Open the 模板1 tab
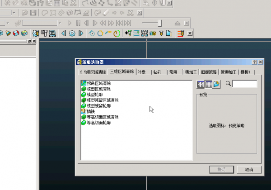This screenshot has height=190, width=271. pos(247,72)
